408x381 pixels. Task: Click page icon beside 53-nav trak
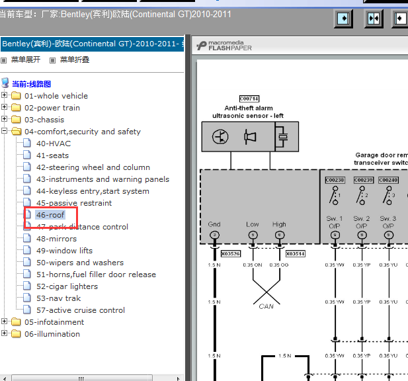pyautogui.click(x=27, y=298)
